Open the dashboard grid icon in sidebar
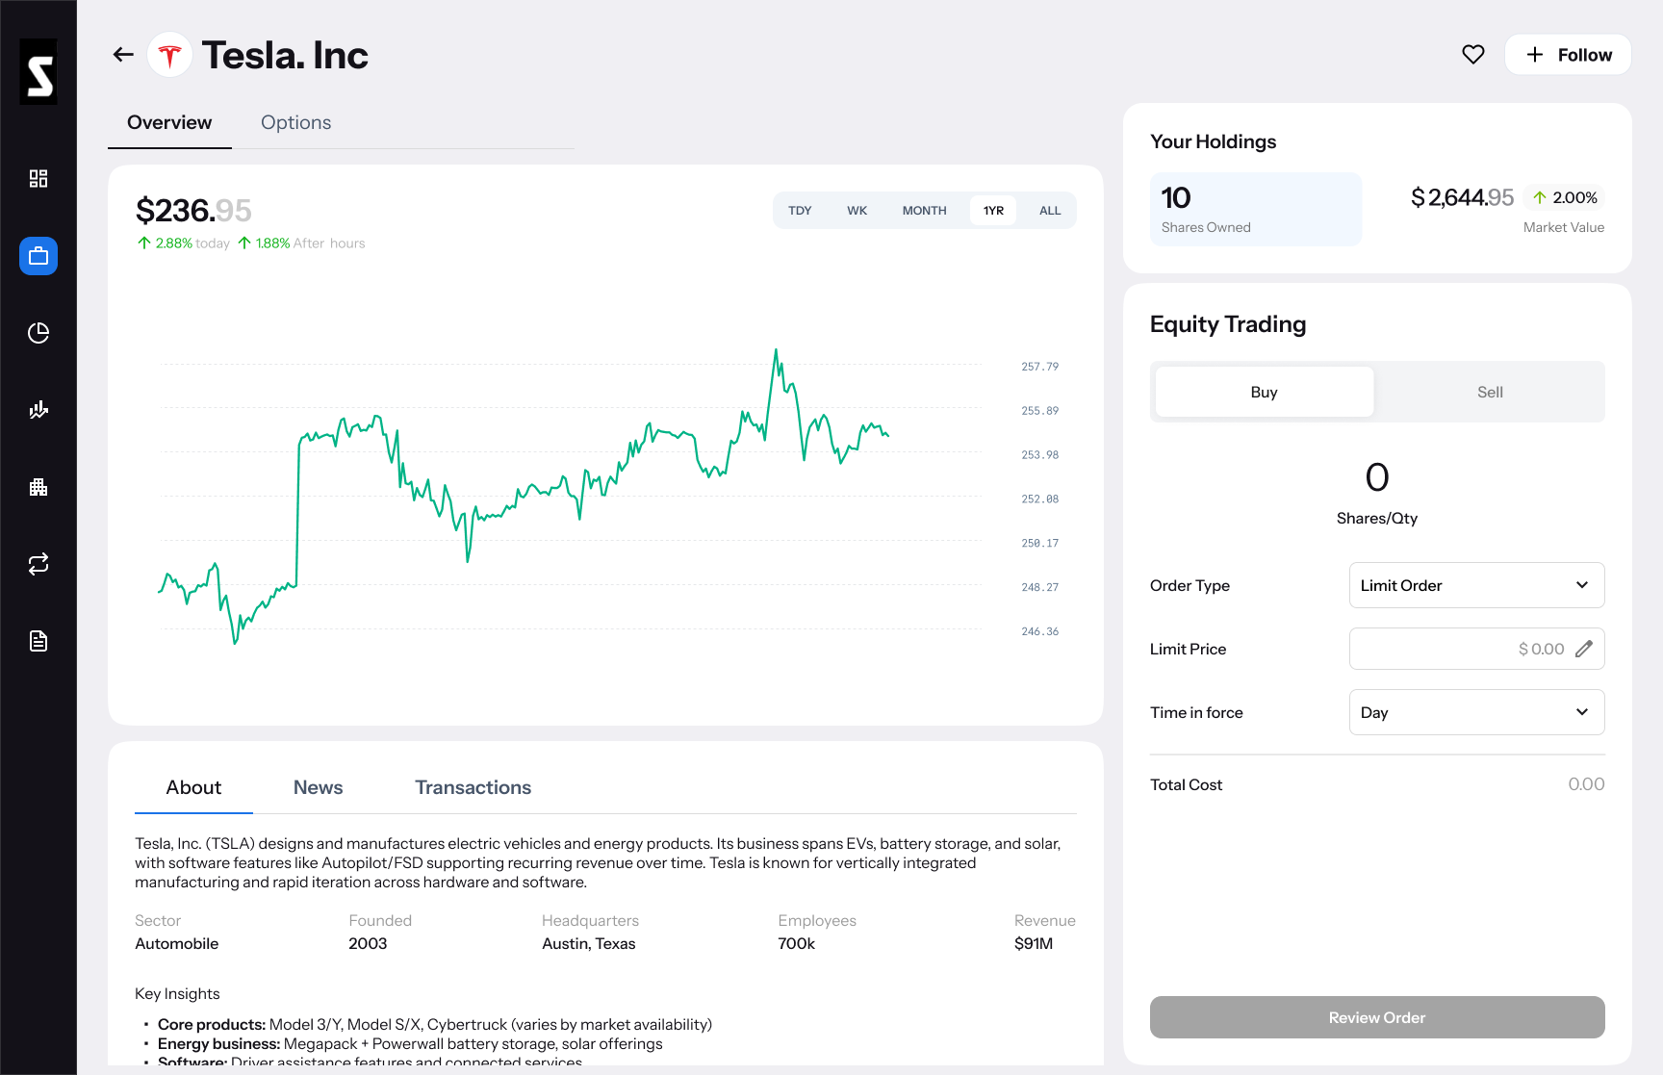 tap(38, 179)
